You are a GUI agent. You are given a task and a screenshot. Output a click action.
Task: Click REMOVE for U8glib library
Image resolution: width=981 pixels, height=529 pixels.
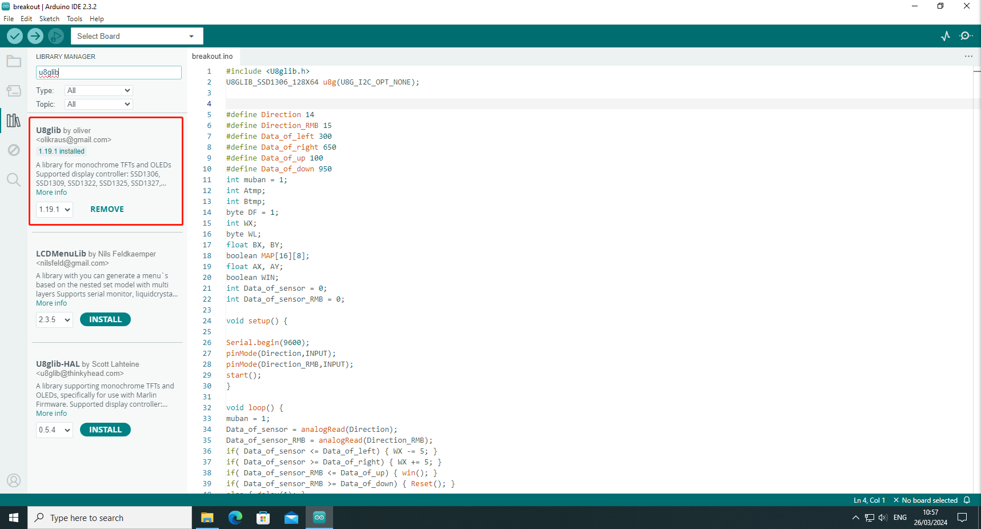pyautogui.click(x=107, y=209)
